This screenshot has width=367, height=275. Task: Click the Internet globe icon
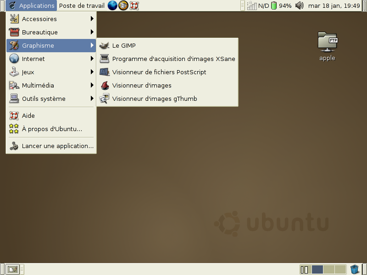(14, 59)
